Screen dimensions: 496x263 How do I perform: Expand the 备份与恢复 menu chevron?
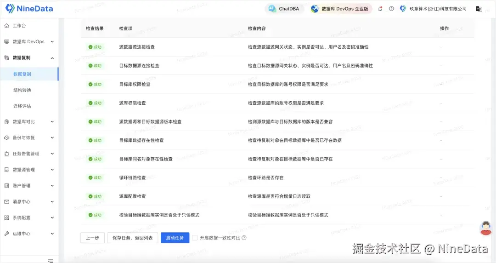pyautogui.click(x=52, y=138)
